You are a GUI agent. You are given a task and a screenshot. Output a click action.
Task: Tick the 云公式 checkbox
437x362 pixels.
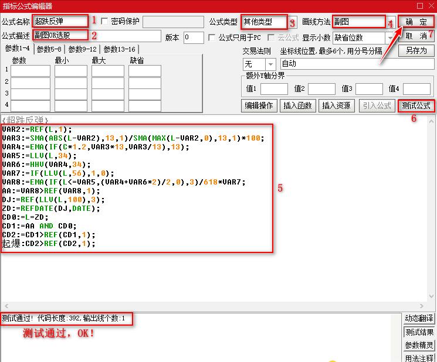coord(272,37)
